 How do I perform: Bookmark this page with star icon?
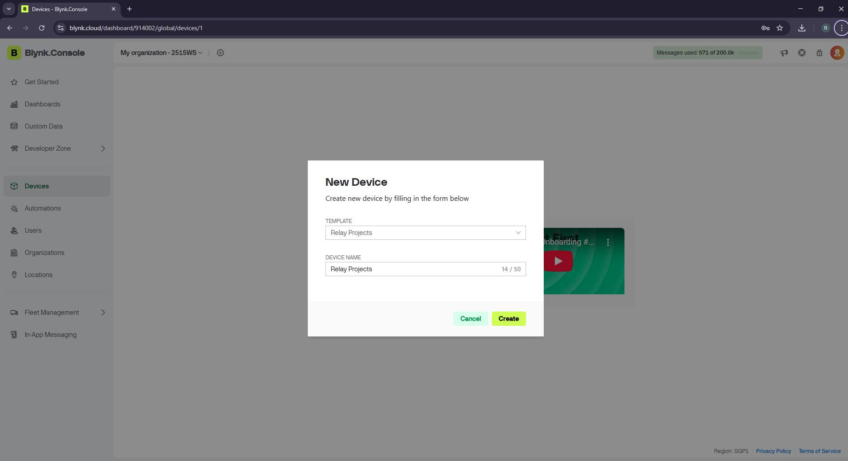[780, 28]
